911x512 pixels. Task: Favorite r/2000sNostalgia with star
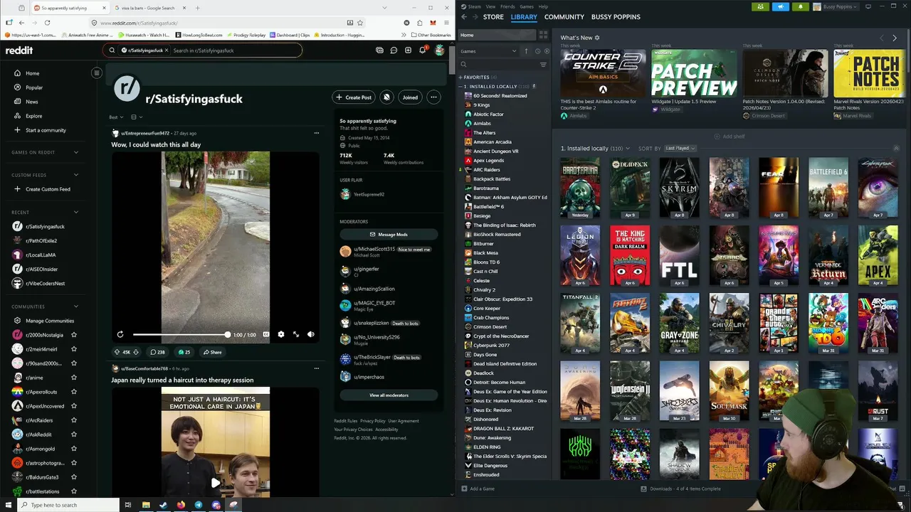[x=74, y=335]
